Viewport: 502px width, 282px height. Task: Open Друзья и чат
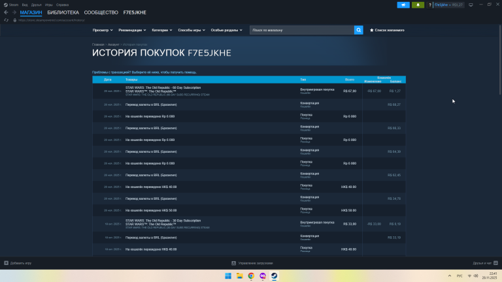coord(482,263)
